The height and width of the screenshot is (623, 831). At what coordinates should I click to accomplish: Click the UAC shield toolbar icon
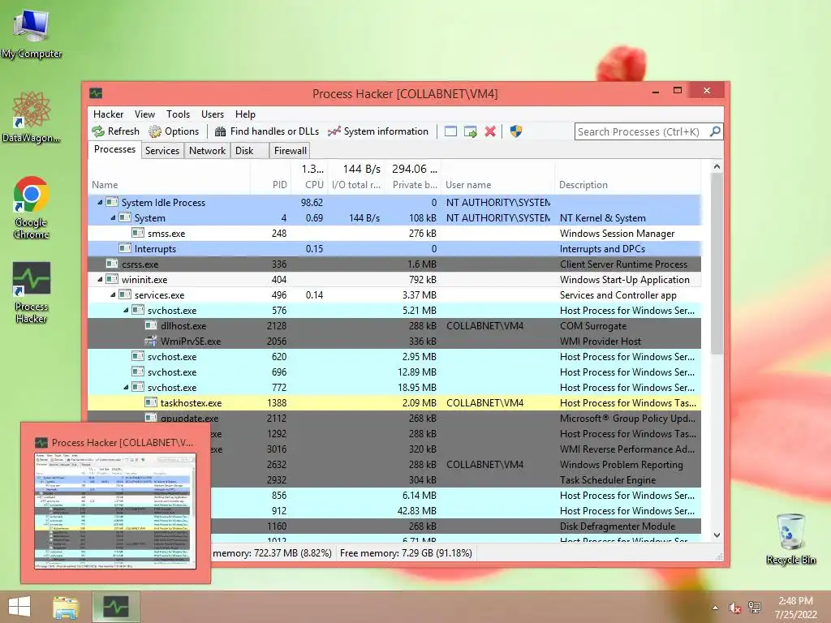pos(515,131)
